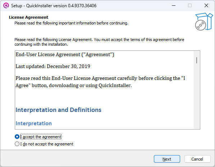215x167 pixels.
Task: Continue with the Next button
Action: point(167,159)
